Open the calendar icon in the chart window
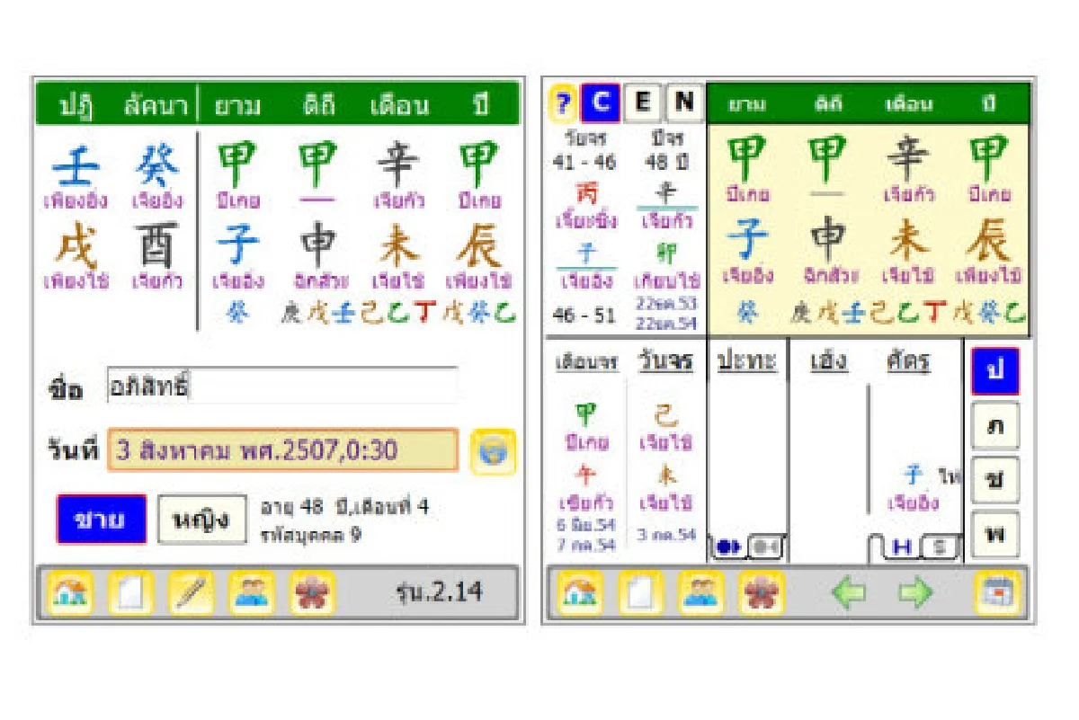1079x720 pixels. (998, 593)
